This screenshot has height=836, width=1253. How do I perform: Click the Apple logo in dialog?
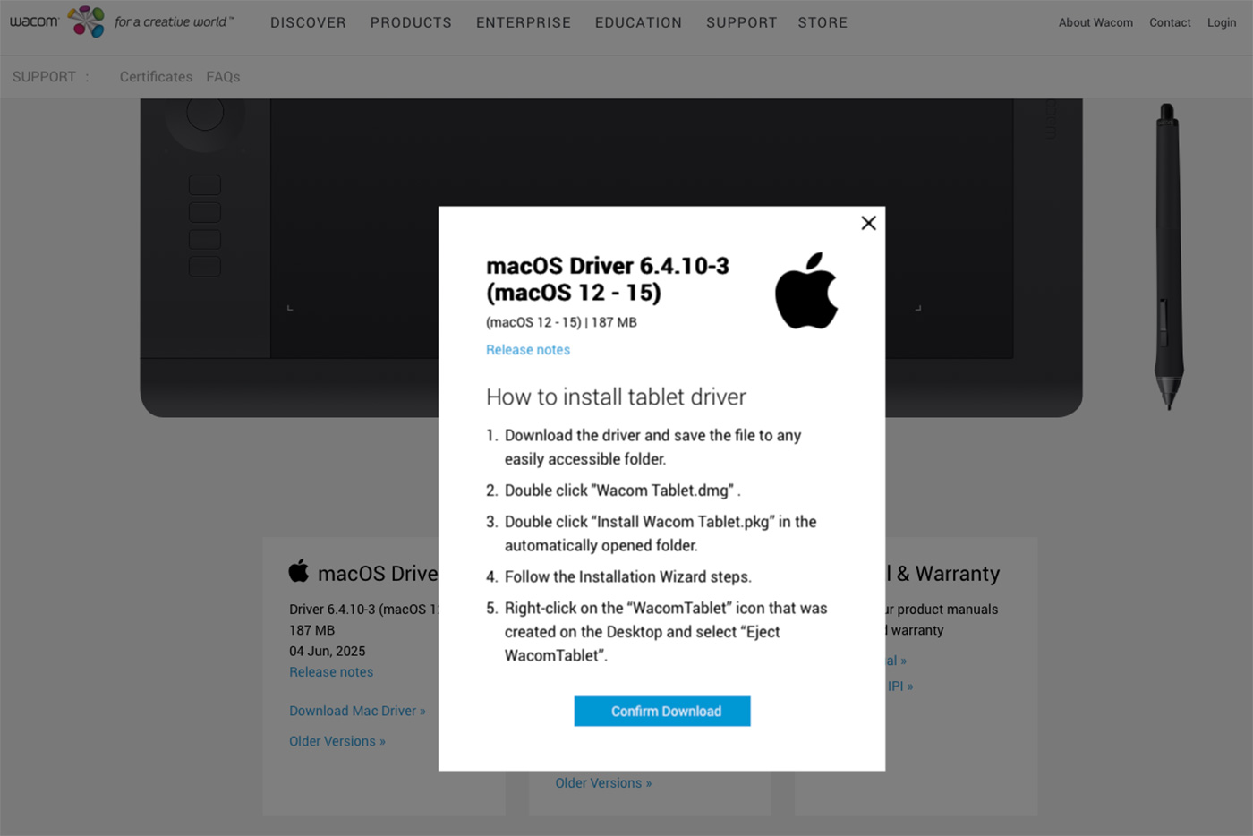806,291
